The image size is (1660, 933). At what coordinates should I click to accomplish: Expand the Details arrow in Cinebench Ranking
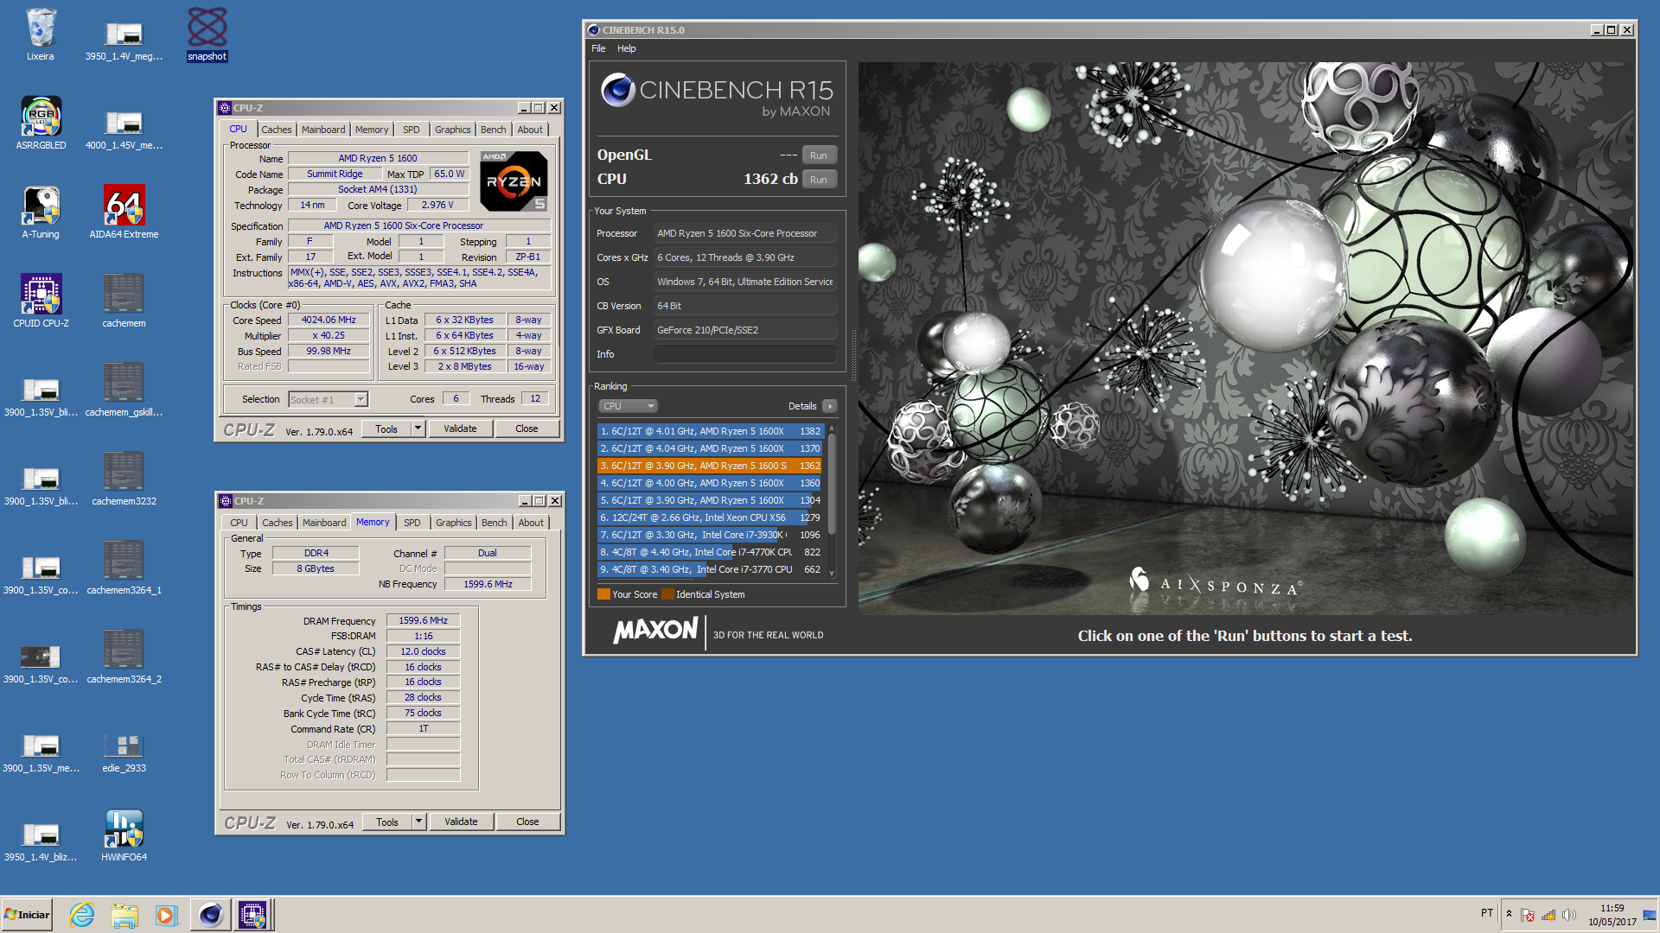829,406
